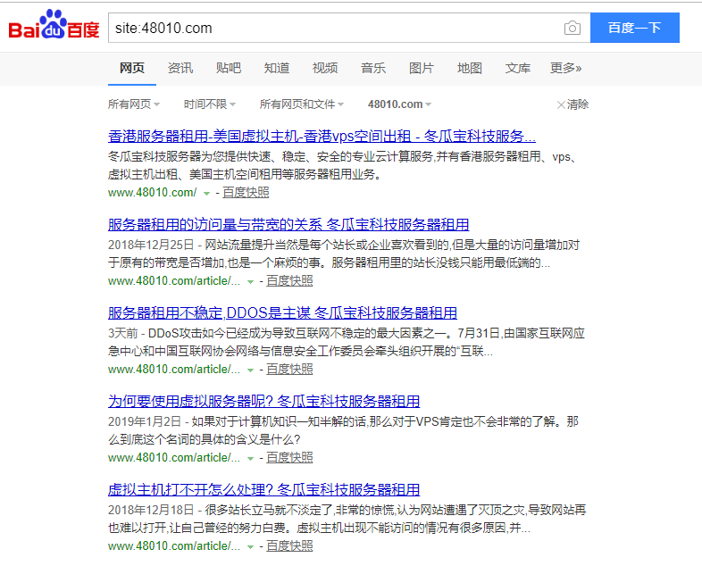
Task: Open 所有网页和文件 file type dropdown
Action: (x=301, y=104)
